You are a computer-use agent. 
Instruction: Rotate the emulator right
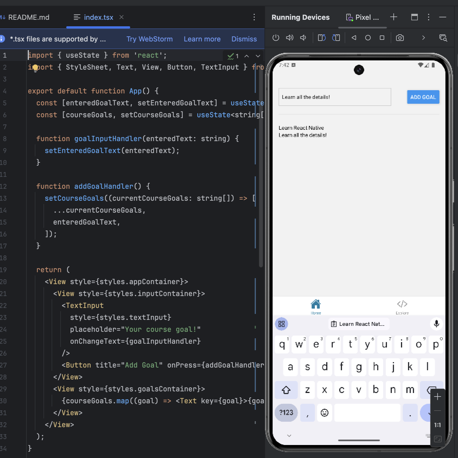click(336, 38)
